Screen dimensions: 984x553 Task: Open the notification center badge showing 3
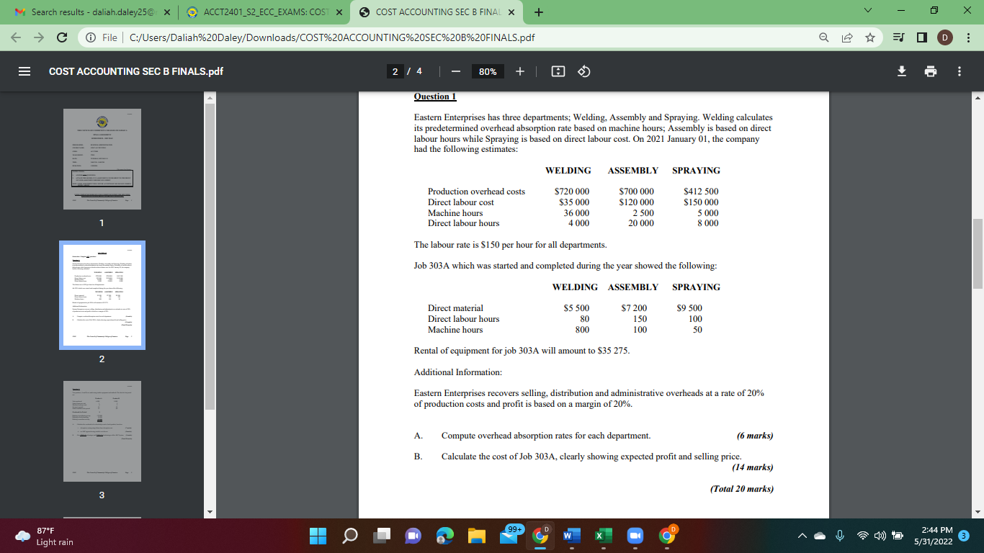(965, 536)
